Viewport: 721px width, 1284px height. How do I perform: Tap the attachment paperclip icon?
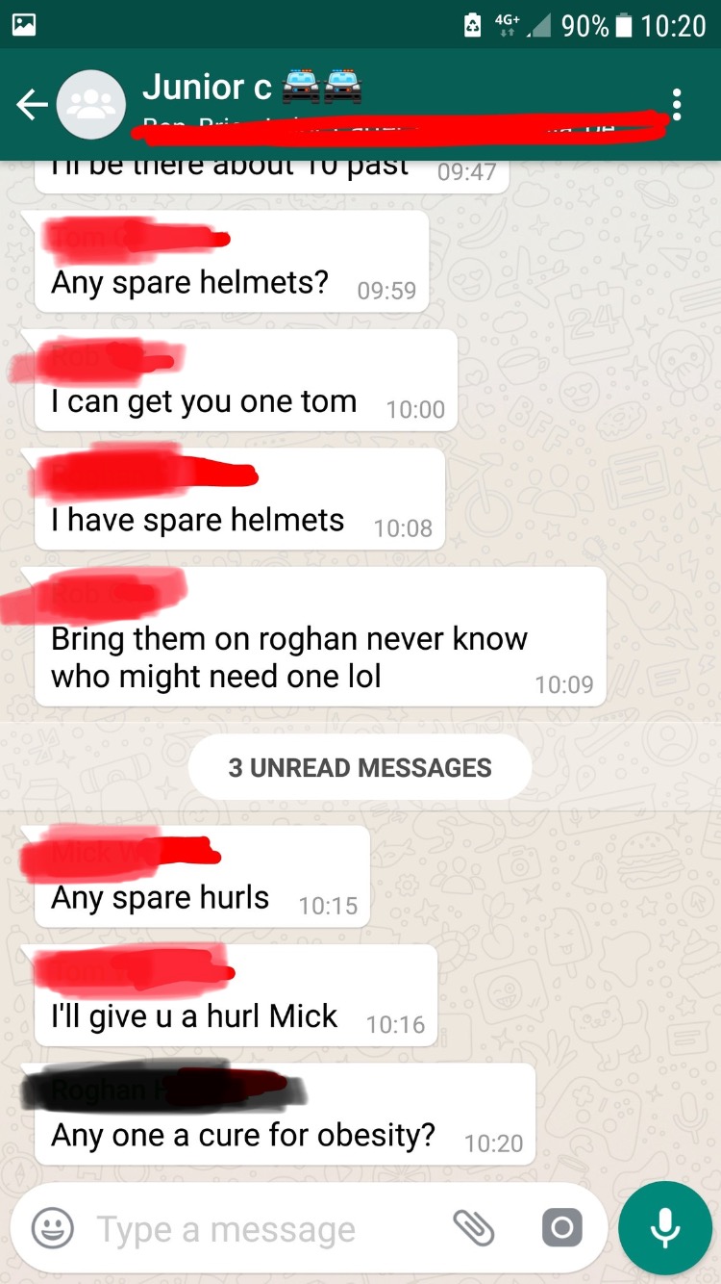pyautogui.click(x=473, y=1228)
